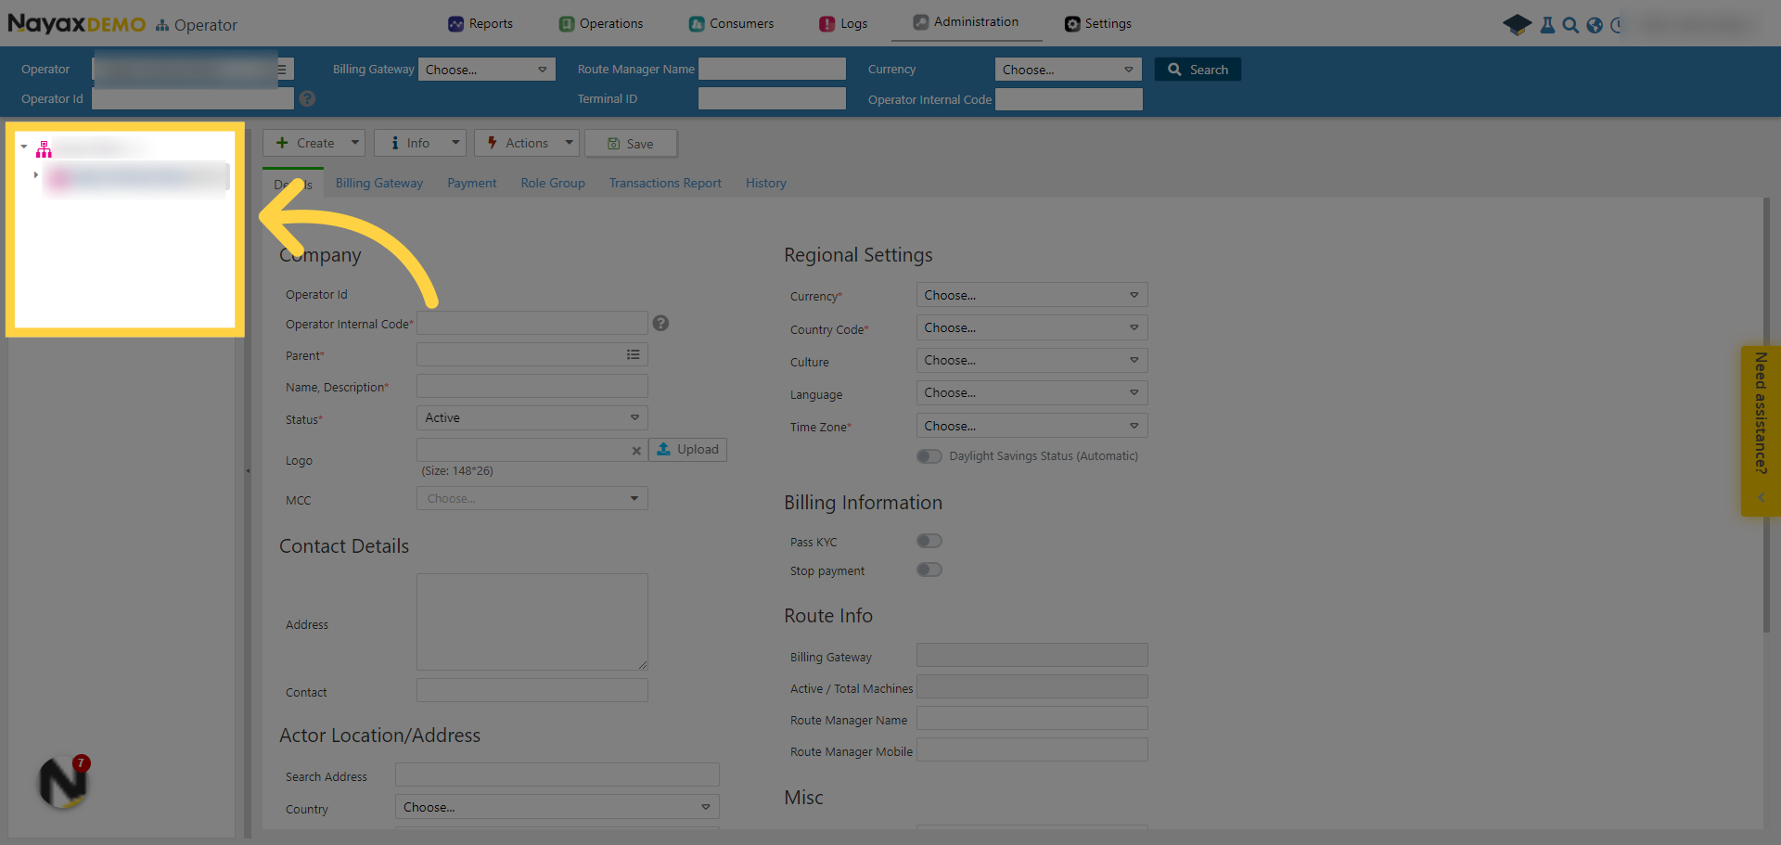Open the Create button dropdown arrow
Viewport: 1781px width, 845px height.
[355, 143]
